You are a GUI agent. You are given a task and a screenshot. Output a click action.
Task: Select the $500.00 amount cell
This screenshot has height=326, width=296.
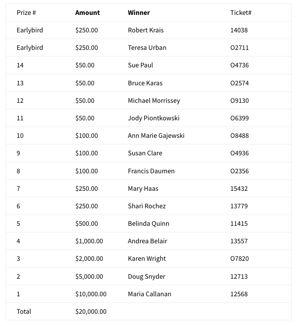tap(86, 224)
